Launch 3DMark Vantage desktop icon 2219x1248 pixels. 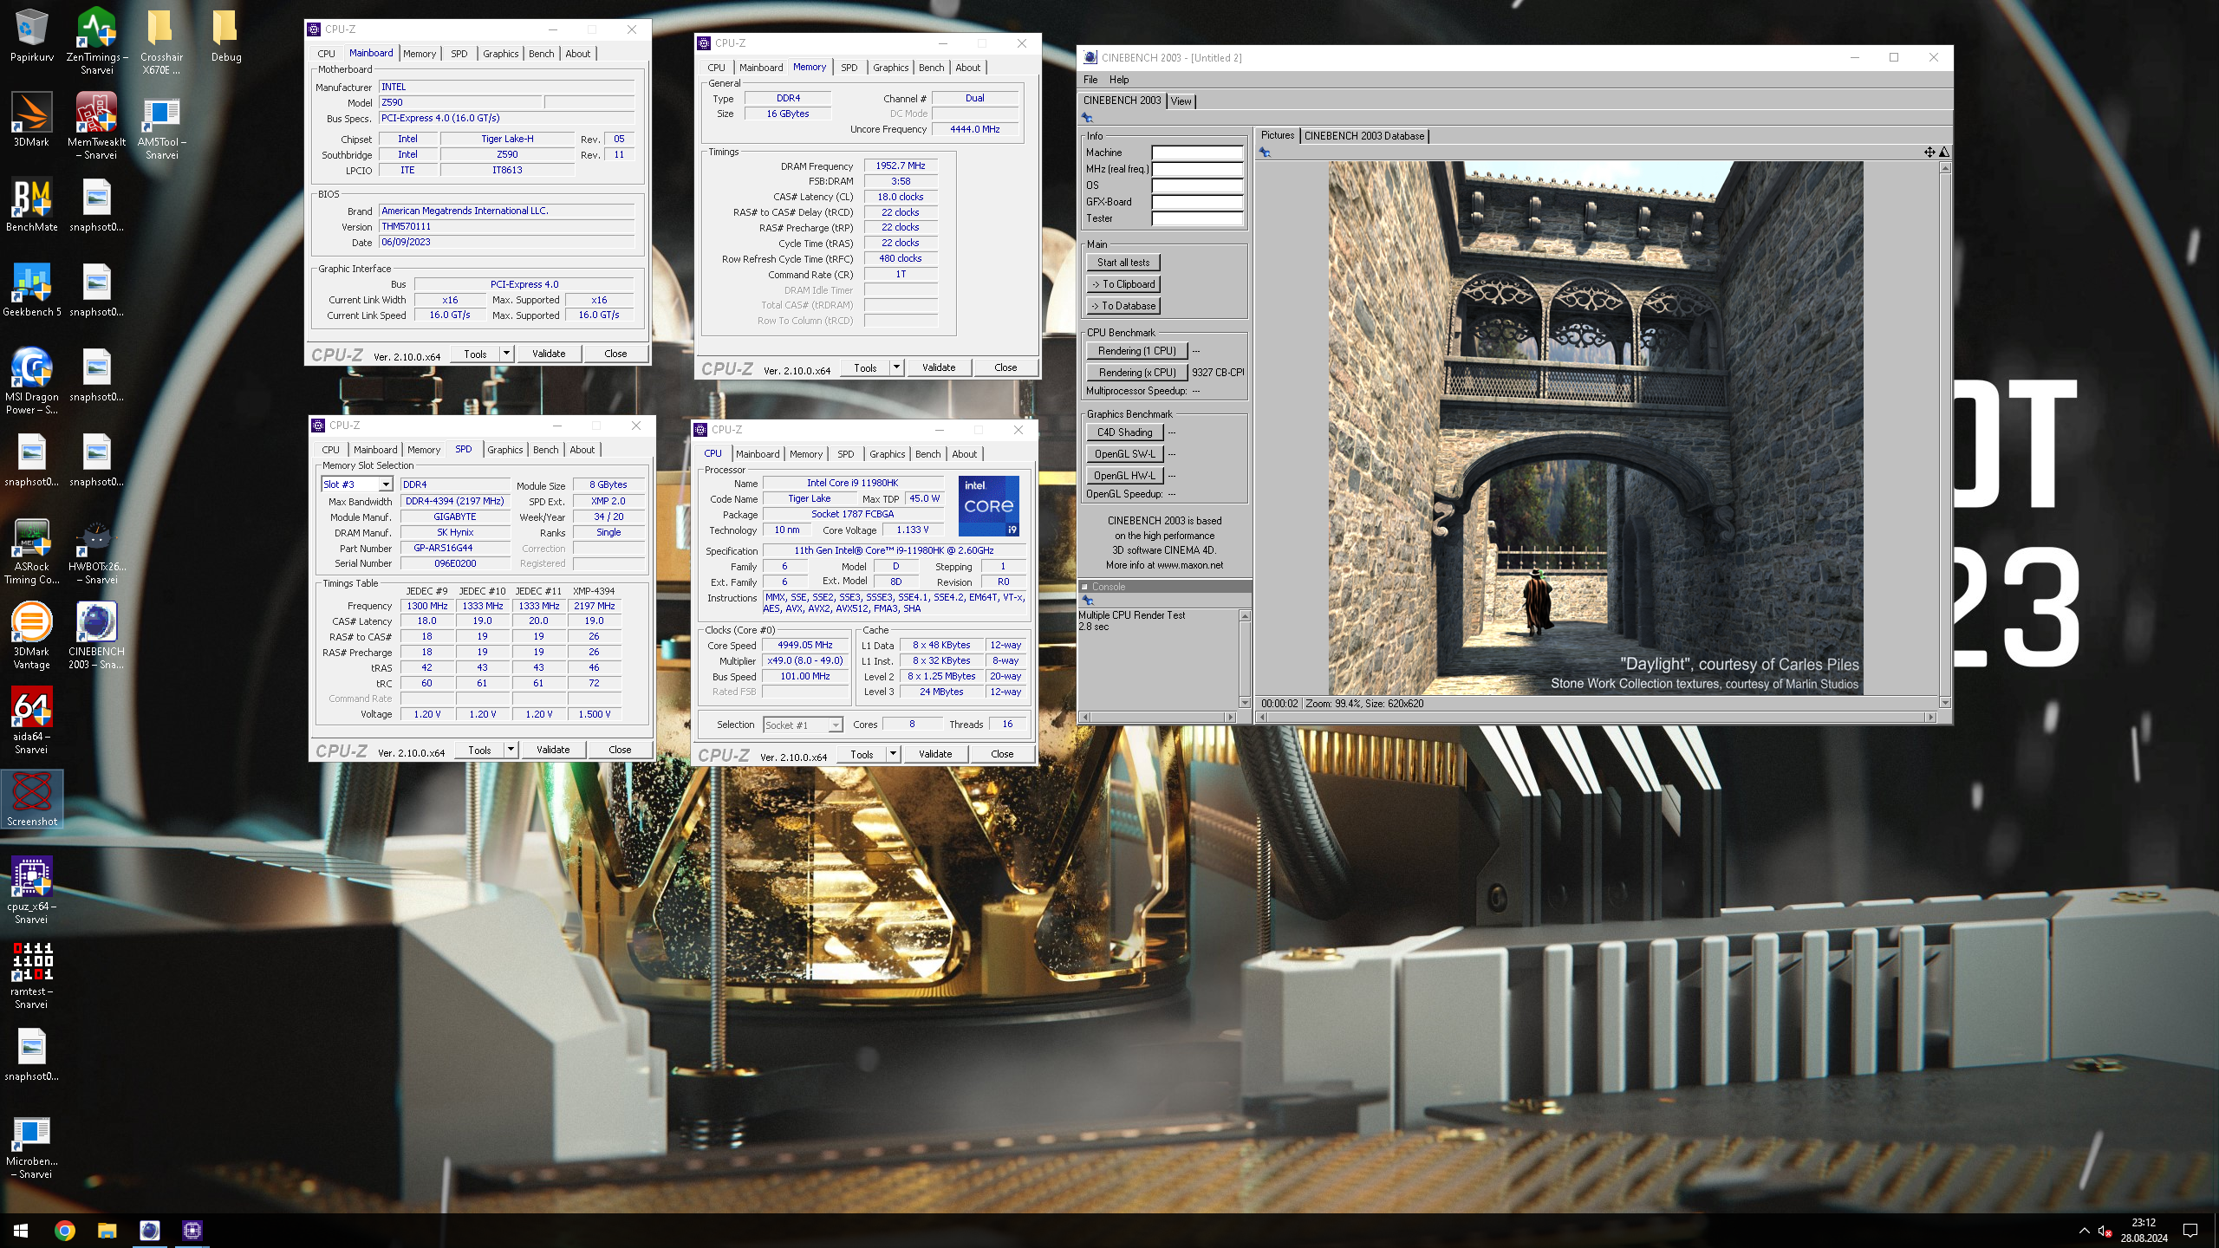point(32,635)
